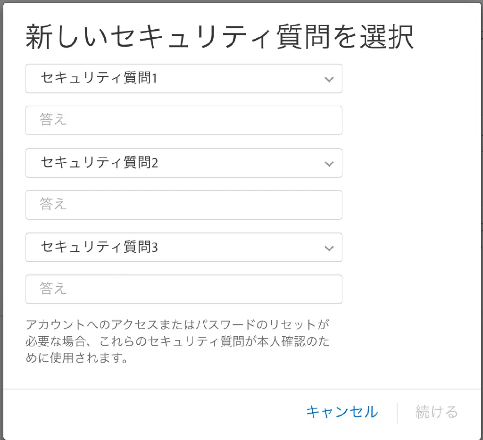Click the chevron arrow of セキュリティ質問2
The image size is (483, 440).
pos(329,164)
